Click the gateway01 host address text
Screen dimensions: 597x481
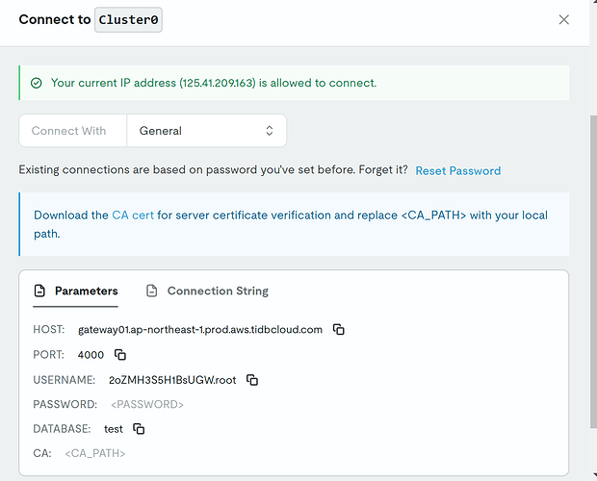click(200, 330)
